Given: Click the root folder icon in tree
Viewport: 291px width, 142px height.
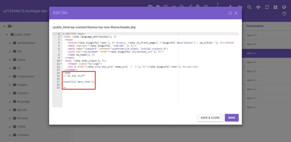Looking at the screenshot, I should click(10, 26).
